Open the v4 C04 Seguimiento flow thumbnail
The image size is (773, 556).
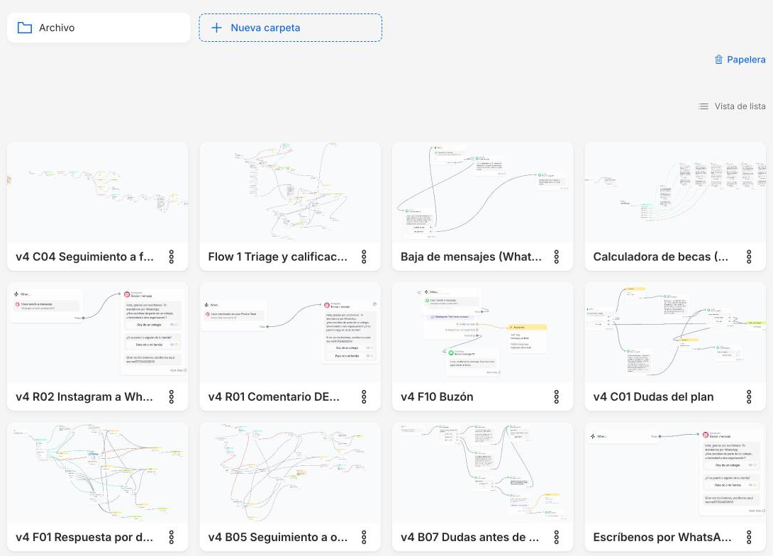(x=98, y=192)
